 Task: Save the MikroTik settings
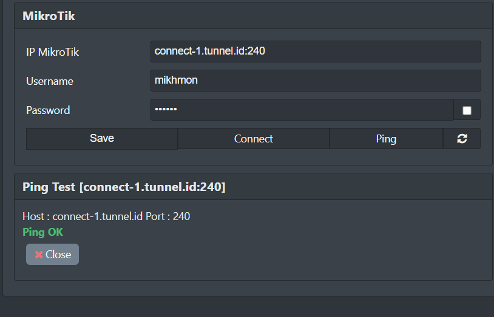[x=102, y=138]
